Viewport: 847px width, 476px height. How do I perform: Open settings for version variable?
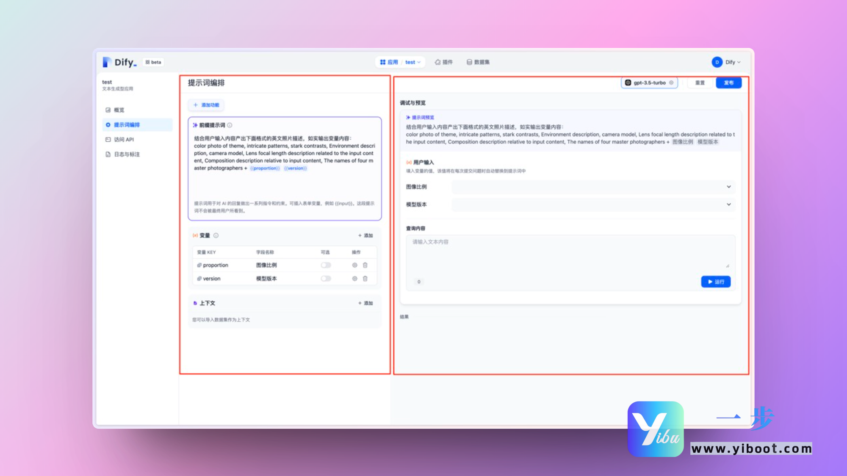(x=354, y=279)
